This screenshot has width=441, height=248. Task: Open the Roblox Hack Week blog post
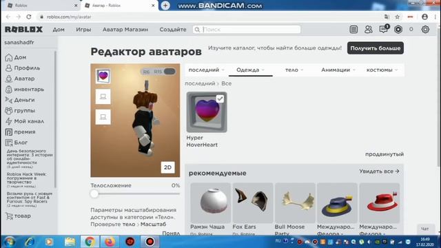click(x=27, y=178)
